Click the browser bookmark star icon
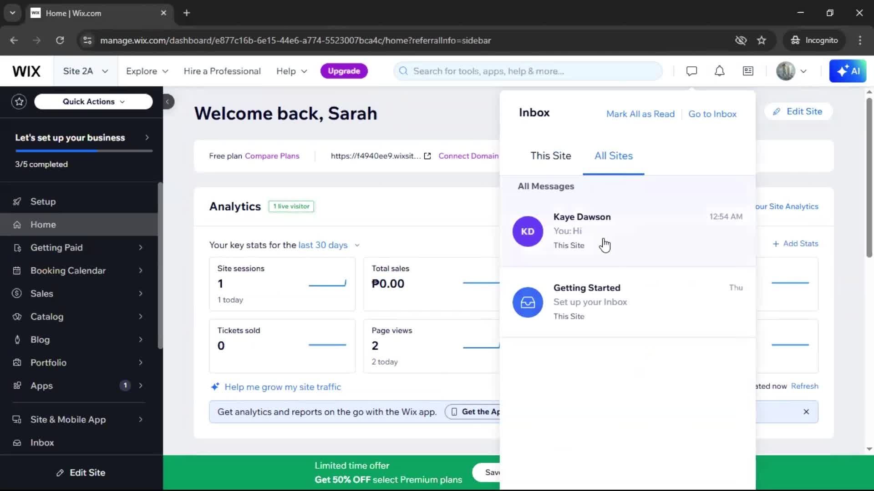Viewport: 874px width, 491px height. click(x=762, y=40)
